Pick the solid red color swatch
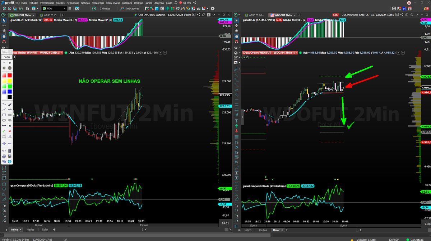 [x=10, y=75]
